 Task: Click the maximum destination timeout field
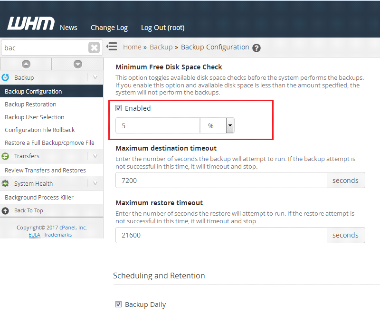click(x=221, y=180)
